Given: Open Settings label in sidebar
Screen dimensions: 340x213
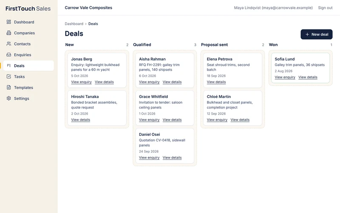Looking at the screenshot, I should pyautogui.click(x=22, y=98).
